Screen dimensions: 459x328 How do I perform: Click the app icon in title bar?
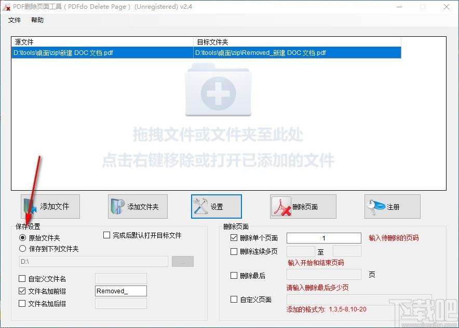coord(6,7)
